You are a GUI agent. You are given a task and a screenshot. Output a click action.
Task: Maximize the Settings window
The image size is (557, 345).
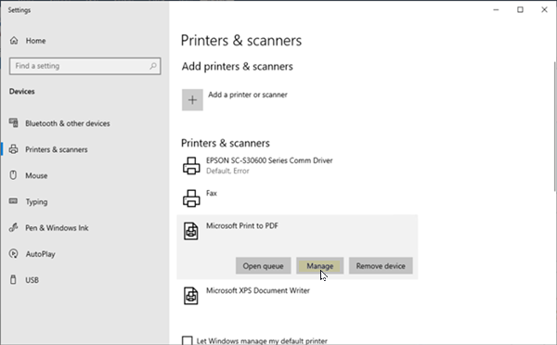point(520,10)
